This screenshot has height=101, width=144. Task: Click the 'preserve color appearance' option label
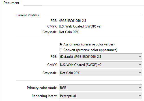pyautogui.click(x=97, y=50)
